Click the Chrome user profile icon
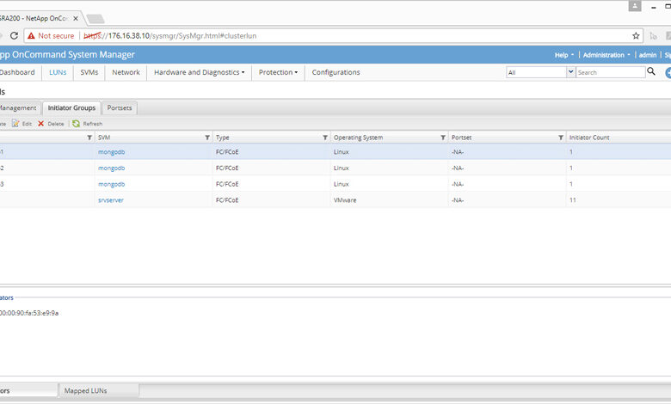 coord(635,6)
